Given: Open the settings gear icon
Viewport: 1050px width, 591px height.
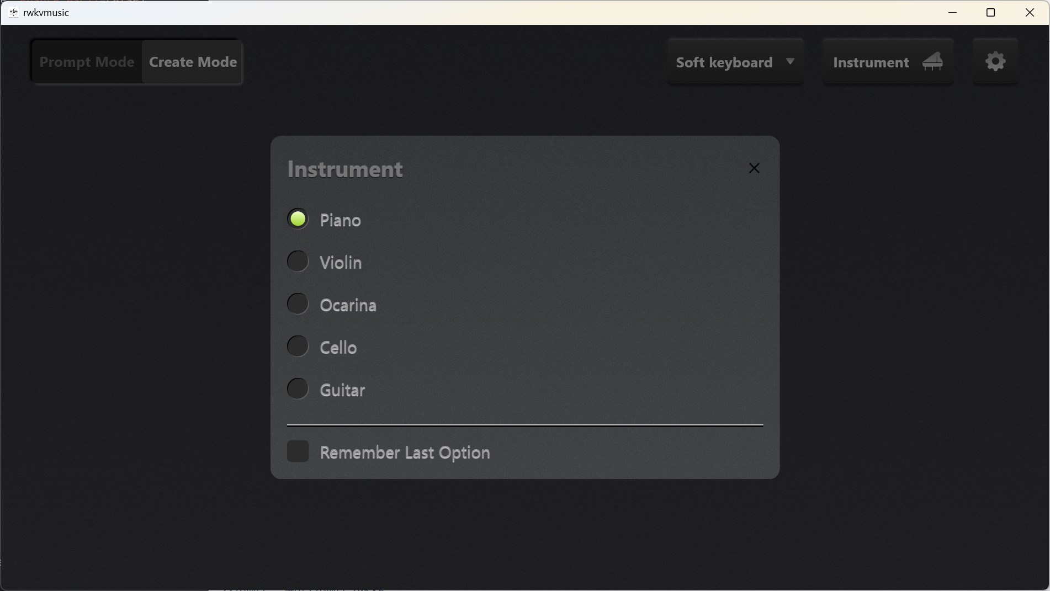Looking at the screenshot, I should 995,61.
